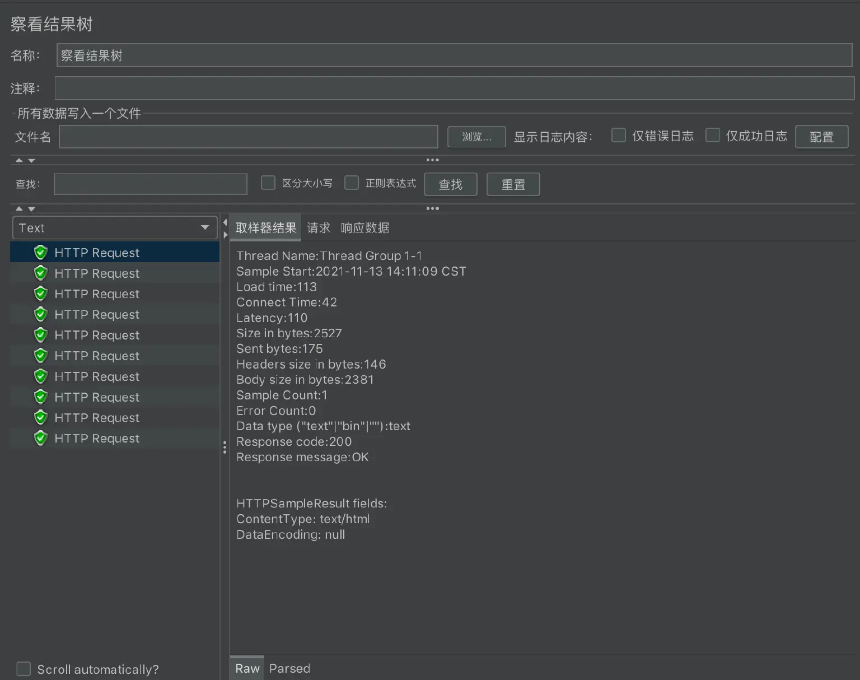
Task: Click the small right arrow beside the result tabs
Action: (225, 235)
